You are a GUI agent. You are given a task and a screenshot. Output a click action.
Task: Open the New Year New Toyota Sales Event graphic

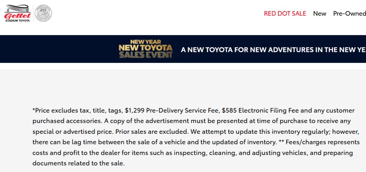coord(146,49)
